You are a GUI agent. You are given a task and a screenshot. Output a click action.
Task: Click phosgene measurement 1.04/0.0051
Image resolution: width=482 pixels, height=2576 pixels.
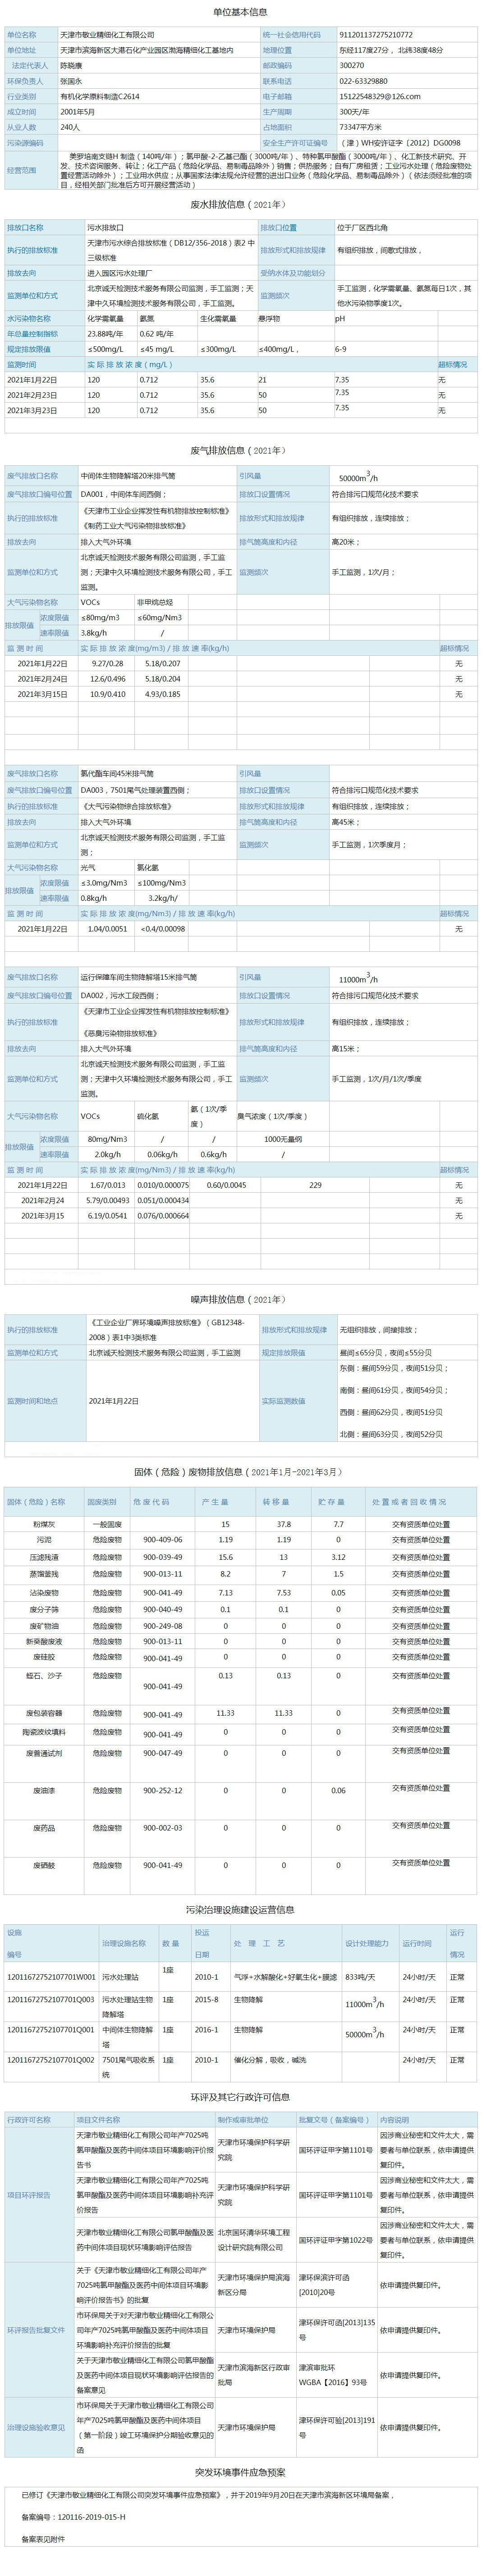pos(108,928)
